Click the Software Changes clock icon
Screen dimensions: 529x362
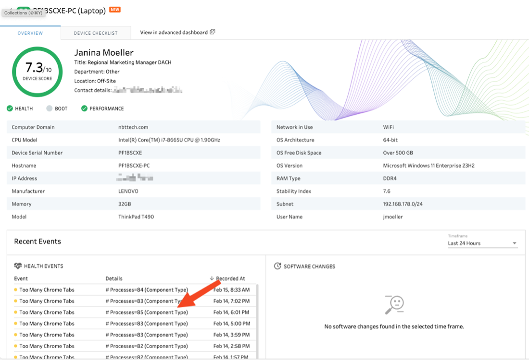point(277,266)
